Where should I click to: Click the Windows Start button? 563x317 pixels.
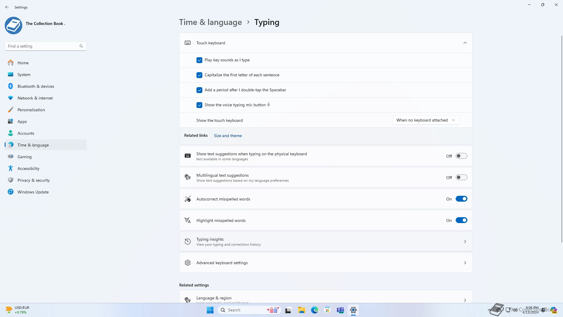pos(210,310)
